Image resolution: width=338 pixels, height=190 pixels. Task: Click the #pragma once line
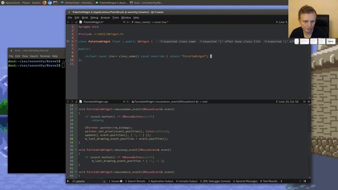click(88, 27)
